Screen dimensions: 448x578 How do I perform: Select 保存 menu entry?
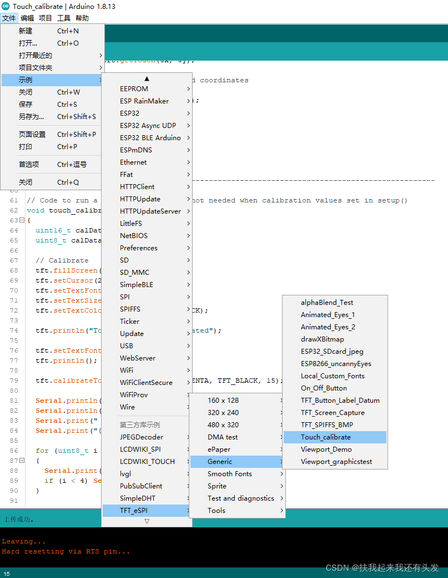[52, 105]
